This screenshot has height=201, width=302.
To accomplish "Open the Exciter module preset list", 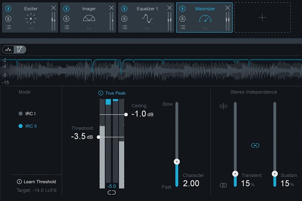I will (x=8, y=27).
